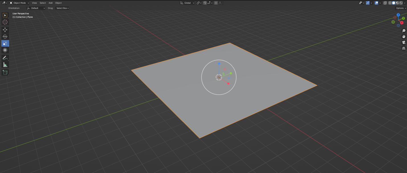Click green Y scale gizmo handle
The height and width of the screenshot is (173, 407).
point(231,73)
